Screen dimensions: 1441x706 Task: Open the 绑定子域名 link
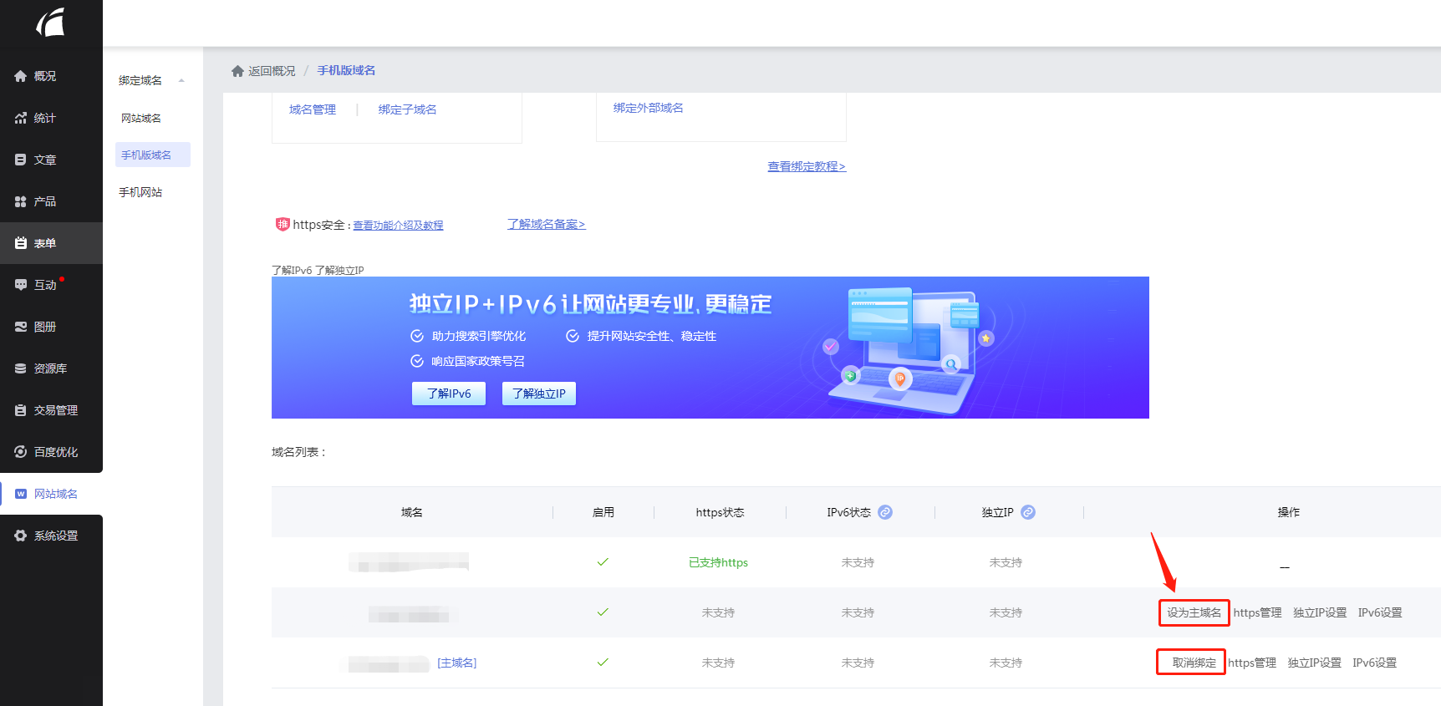(x=407, y=109)
